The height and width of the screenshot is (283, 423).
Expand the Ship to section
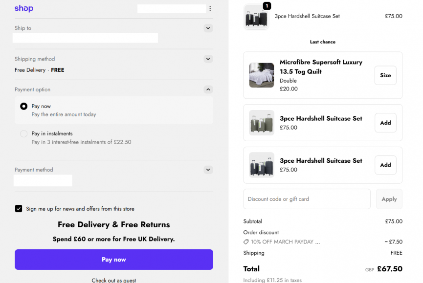208,28
